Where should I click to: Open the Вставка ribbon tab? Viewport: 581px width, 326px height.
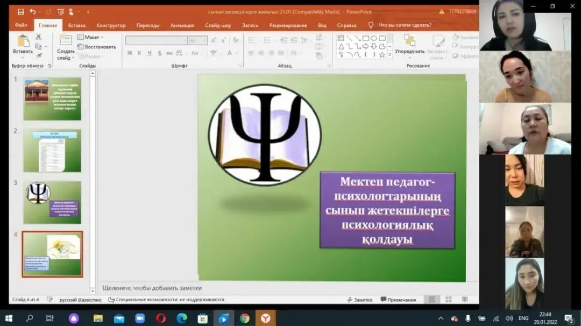point(77,25)
